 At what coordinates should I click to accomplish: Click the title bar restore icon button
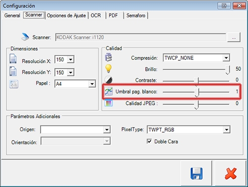224,6
